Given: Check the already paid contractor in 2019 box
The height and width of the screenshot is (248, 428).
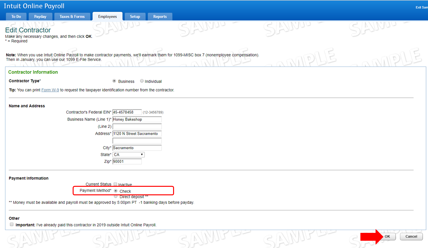Looking at the screenshot, I should [x=12, y=225].
